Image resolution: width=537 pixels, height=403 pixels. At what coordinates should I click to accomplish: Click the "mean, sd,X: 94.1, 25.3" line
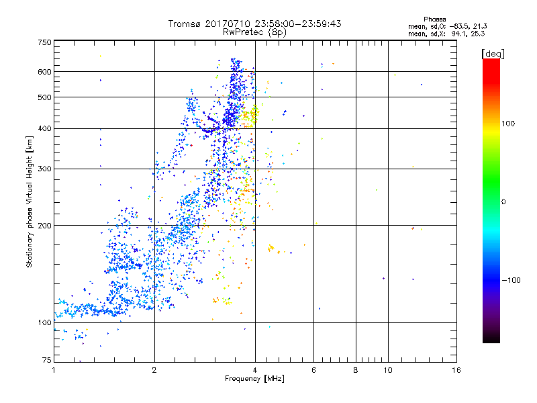click(446, 34)
